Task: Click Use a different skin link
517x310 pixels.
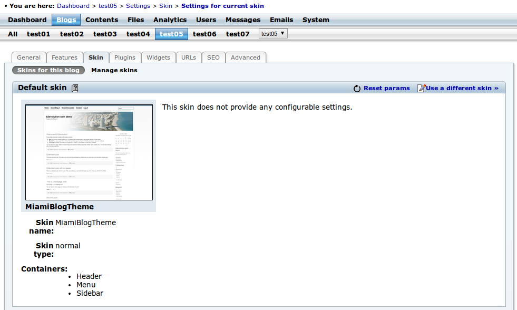Action: coord(462,88)
